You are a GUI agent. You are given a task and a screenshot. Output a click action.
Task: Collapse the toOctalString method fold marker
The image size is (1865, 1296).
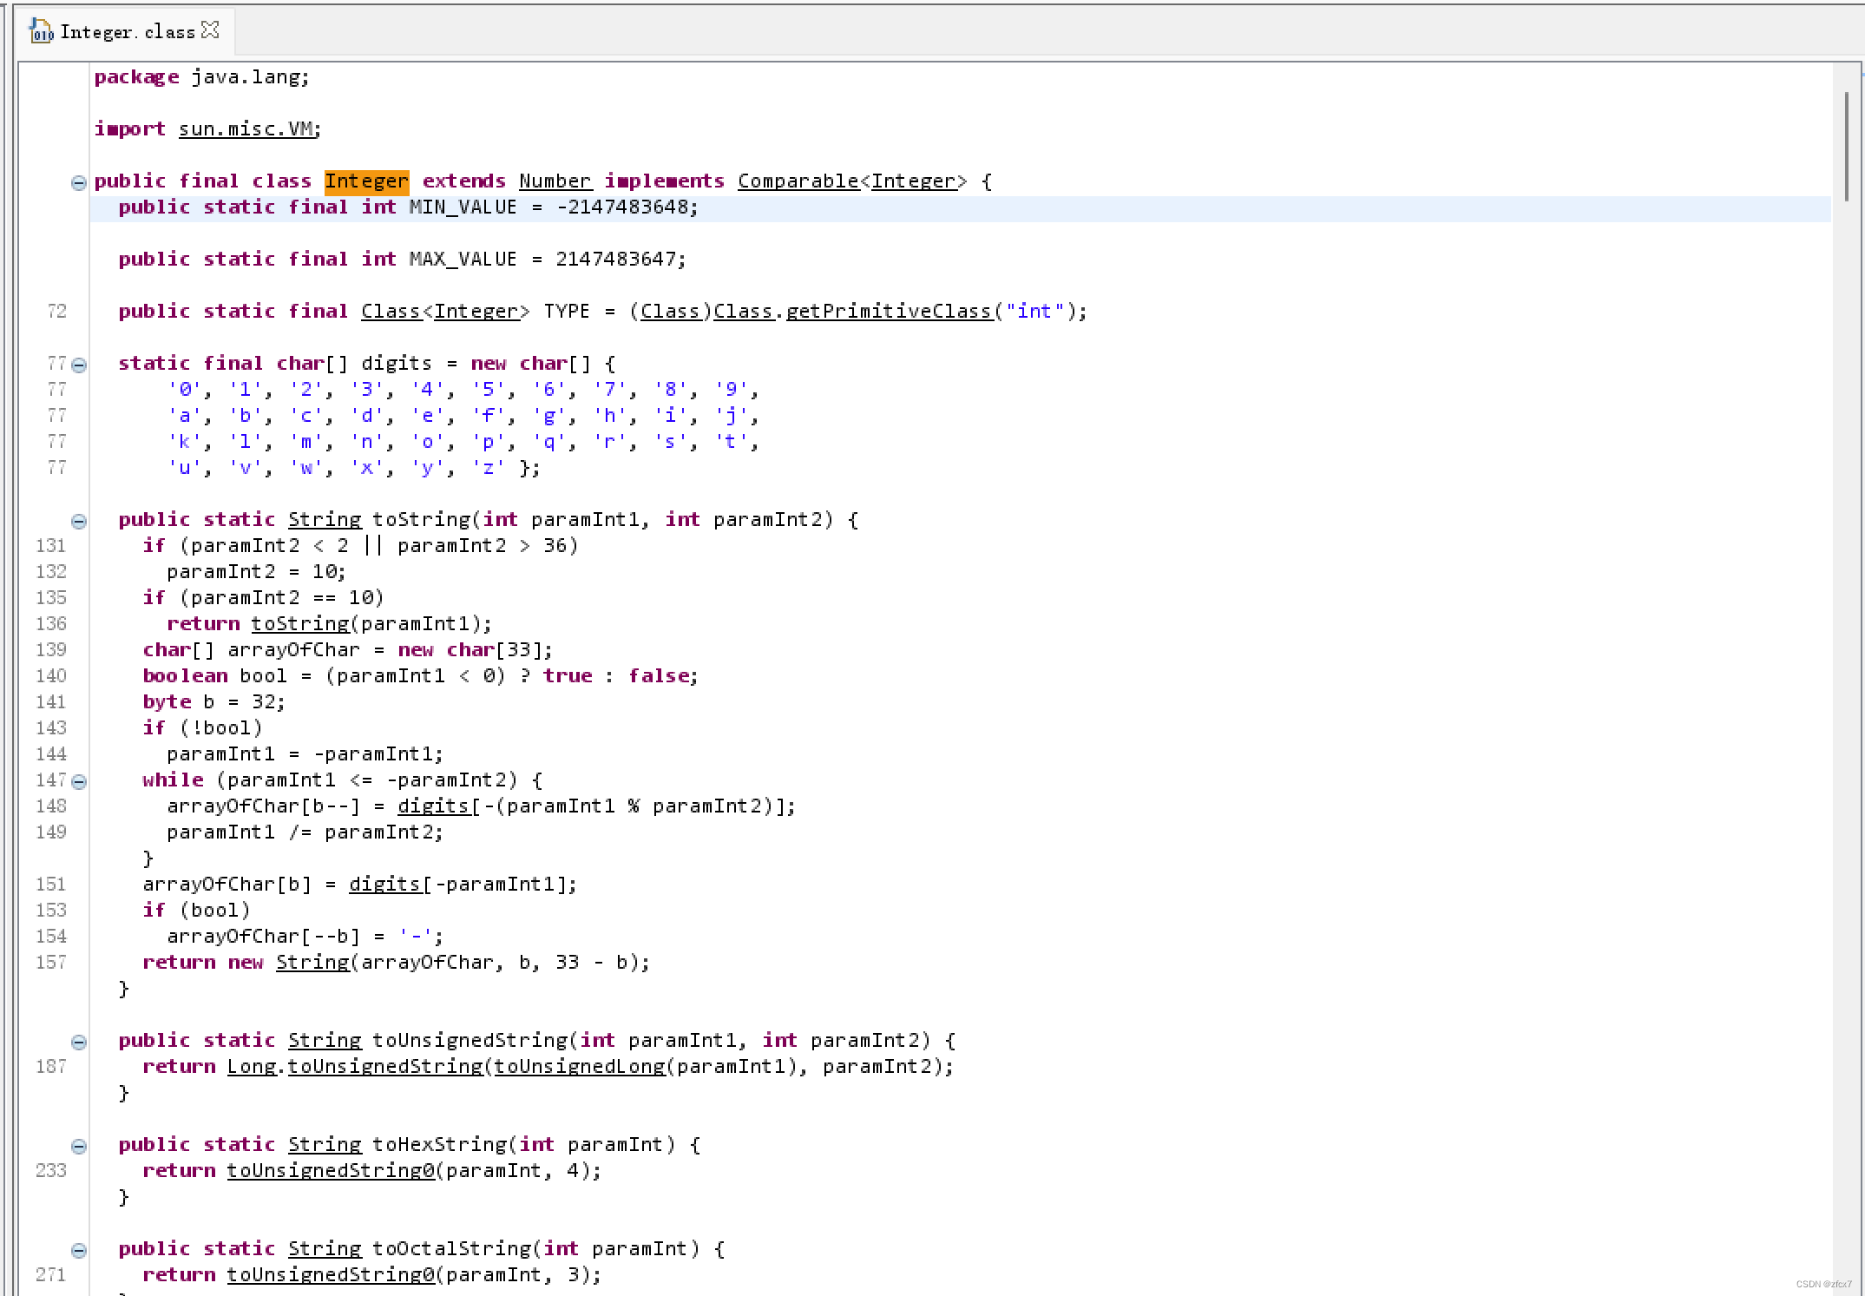(x=79, y=1250)
